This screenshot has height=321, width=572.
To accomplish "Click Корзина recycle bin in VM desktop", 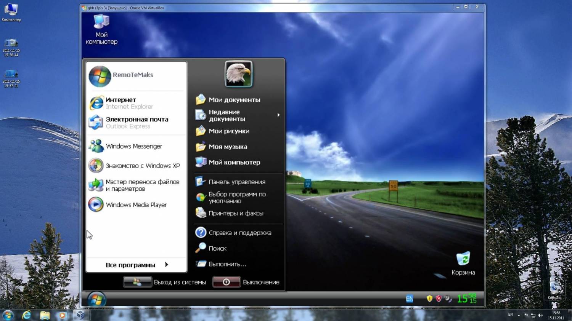I will coord(463,264).
